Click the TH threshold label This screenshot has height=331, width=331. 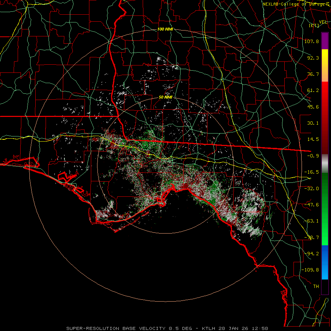316,286
